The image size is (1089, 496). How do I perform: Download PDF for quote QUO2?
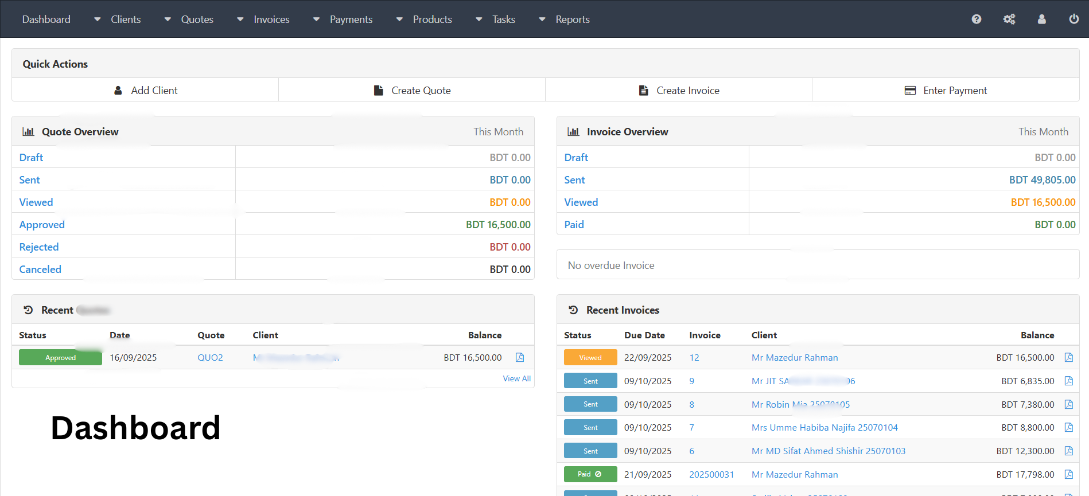[520, 358]
